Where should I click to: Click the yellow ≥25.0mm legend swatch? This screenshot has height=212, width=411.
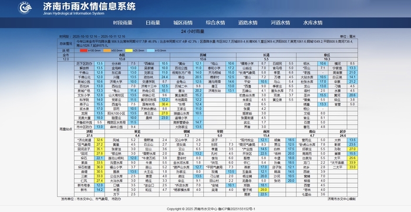pyautogui.click(x=129, y=51)
